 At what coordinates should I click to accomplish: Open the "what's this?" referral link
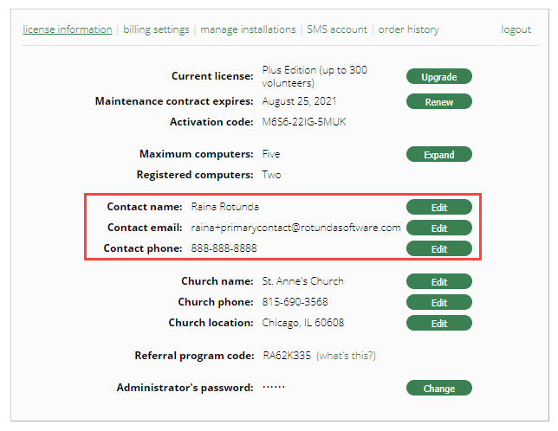coord(346,356)
